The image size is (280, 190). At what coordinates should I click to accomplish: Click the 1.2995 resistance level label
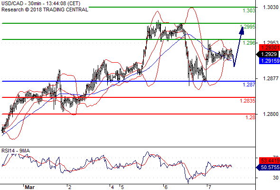coord(248,27)
